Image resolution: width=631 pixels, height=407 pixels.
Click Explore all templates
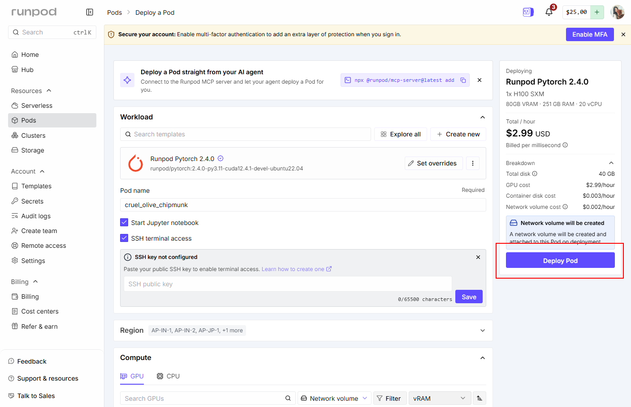coord(401,134)
